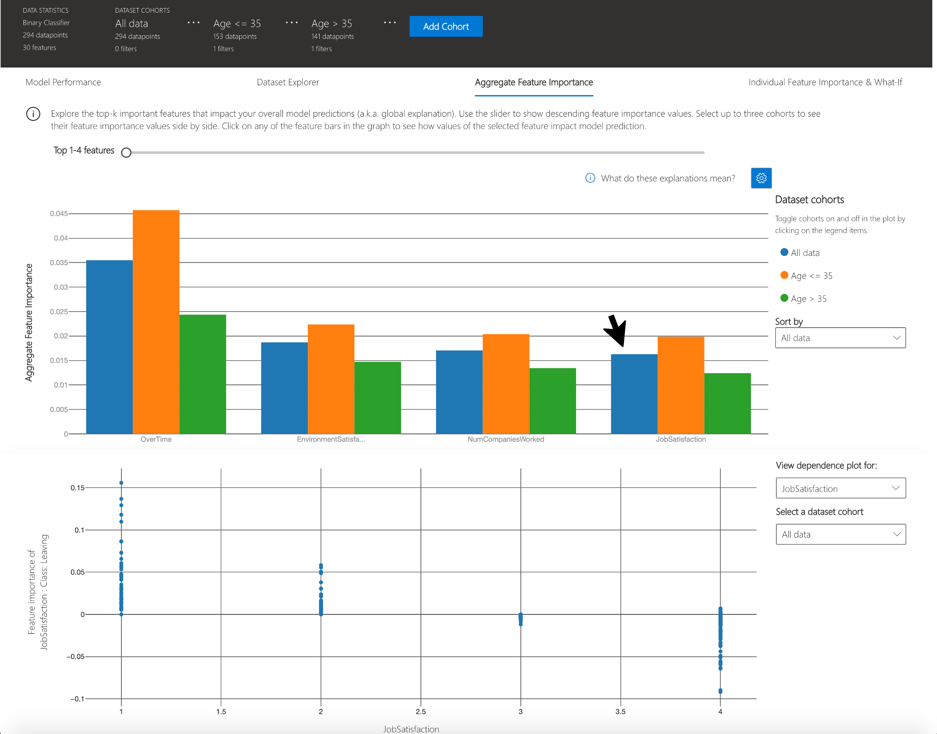Click the info icon beside explanation text
The width and height of the screenshot is (937, 734).
click(x=33, y=114)
